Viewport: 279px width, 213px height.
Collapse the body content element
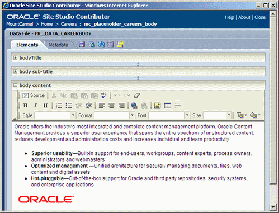[x=15, y=85]
